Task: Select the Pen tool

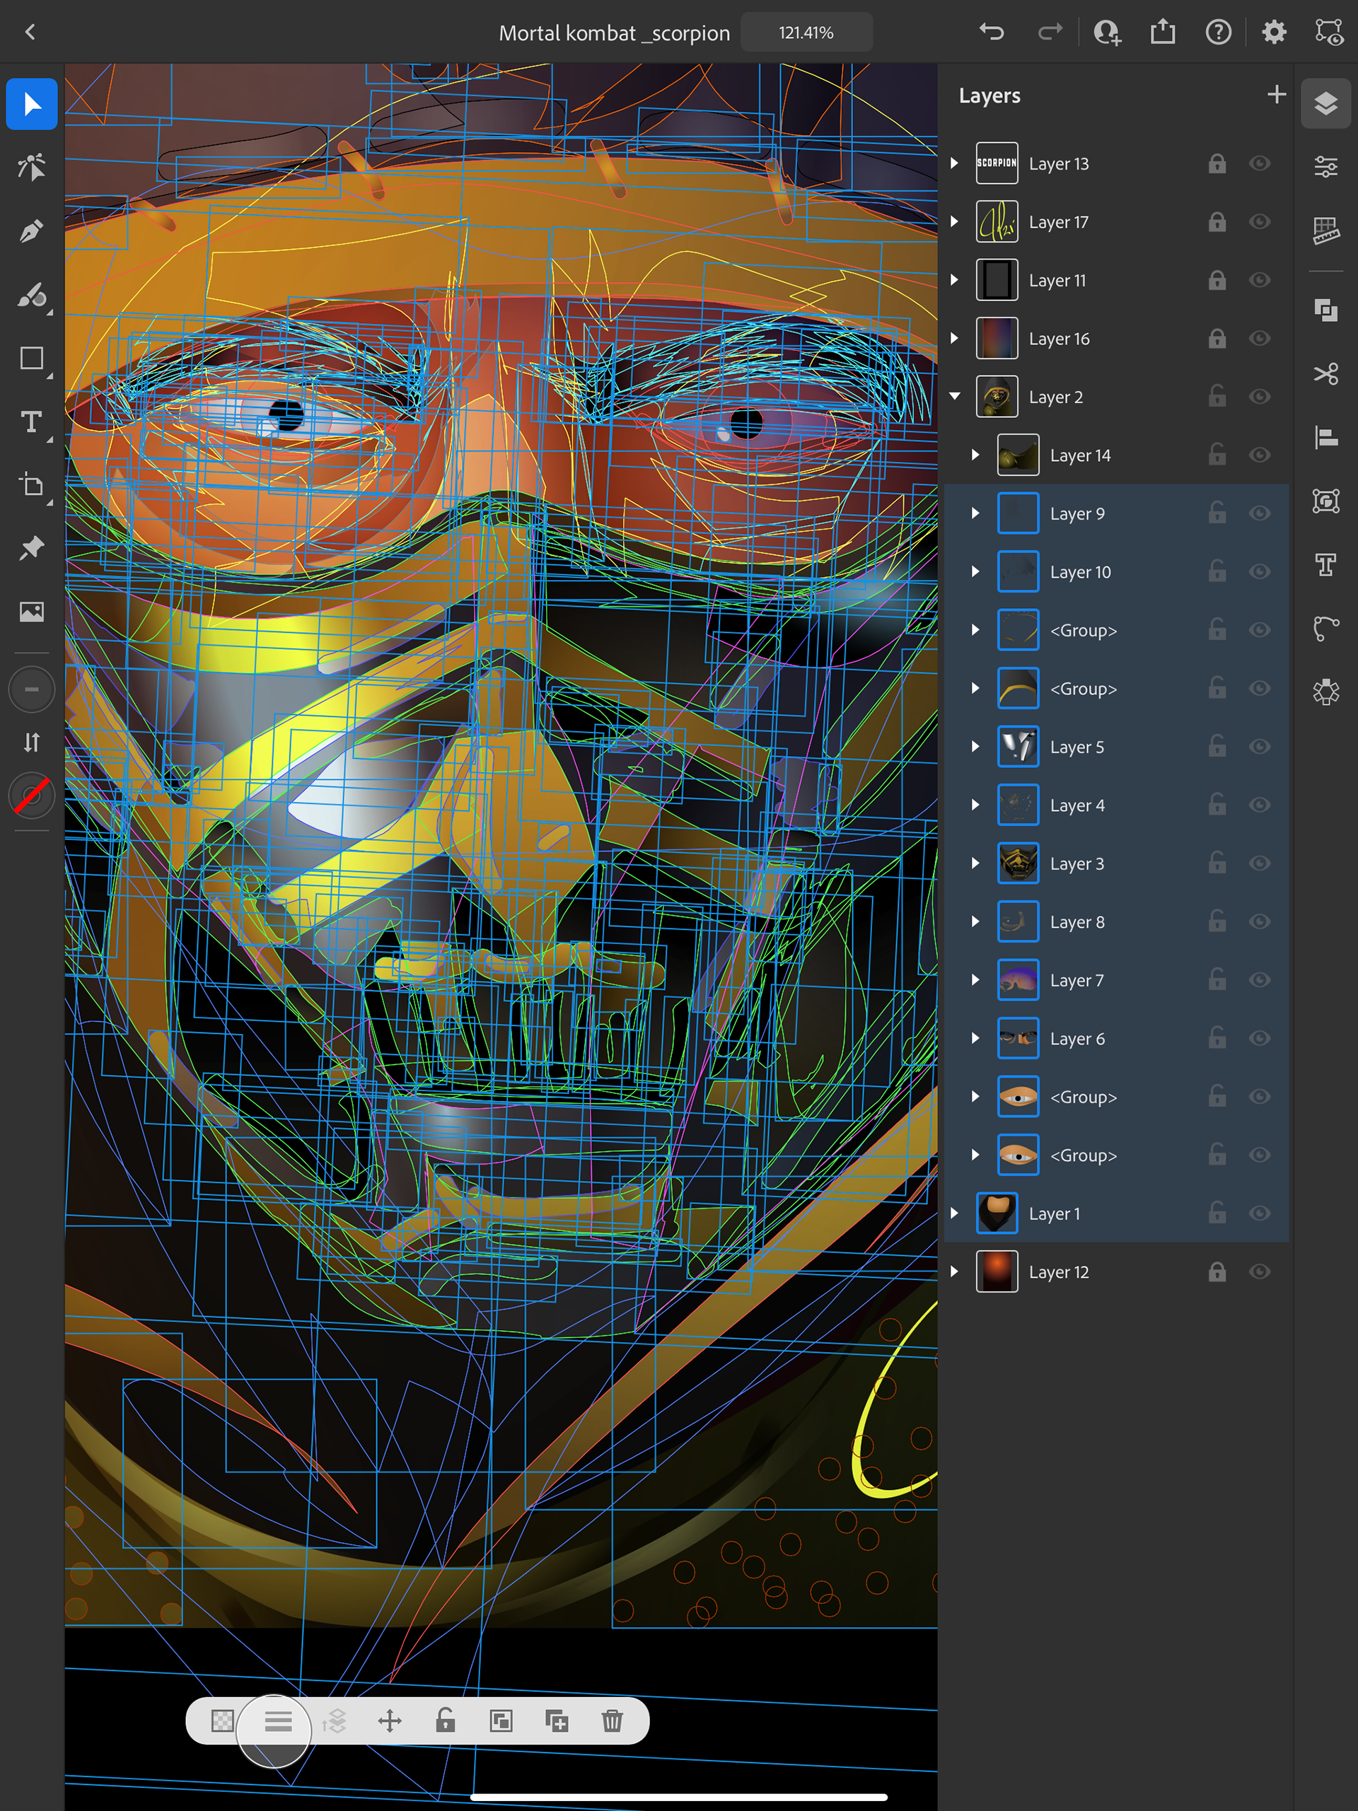Action: 31,231
